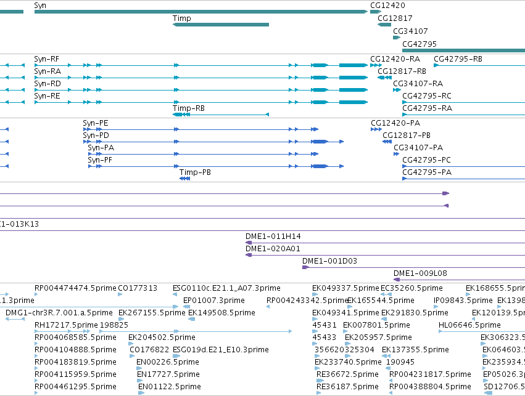The width and height of the screenshot is (525, 396).
Task: Click the Timp gene feature bar
Action: (221, 25)
